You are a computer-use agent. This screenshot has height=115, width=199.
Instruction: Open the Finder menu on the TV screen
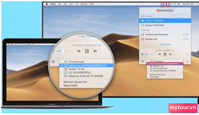[x=53, y=4]
